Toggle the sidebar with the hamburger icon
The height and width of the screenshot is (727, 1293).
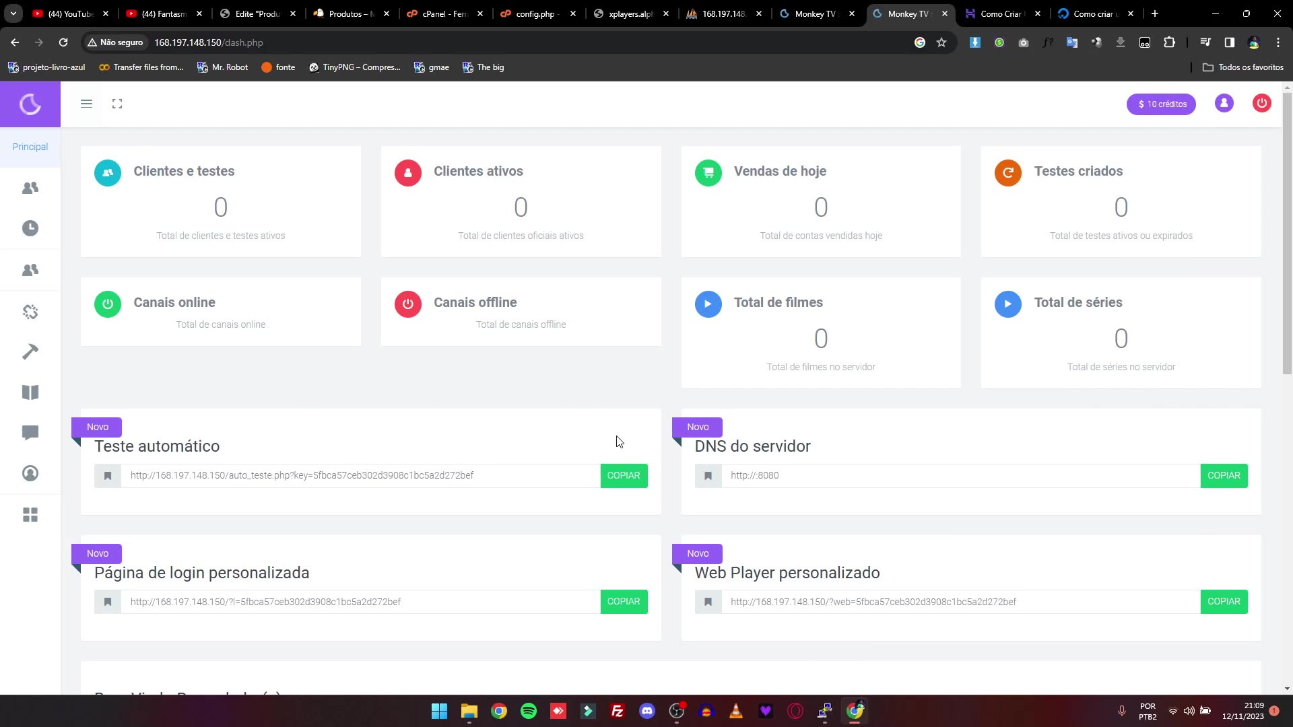point(86,104)
